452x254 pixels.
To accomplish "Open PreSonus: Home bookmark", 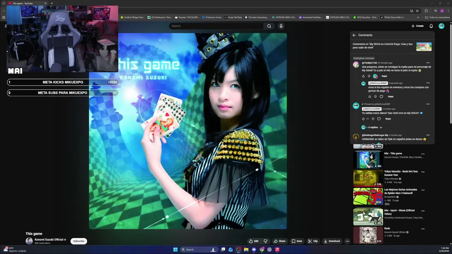I will click(212, 17).
